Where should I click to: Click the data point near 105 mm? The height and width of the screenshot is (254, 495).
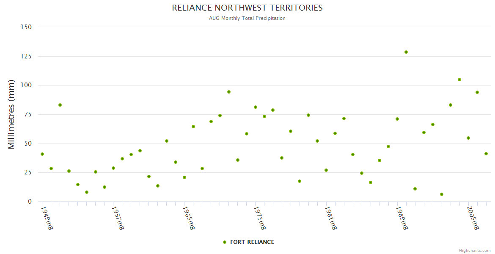coord(459,80)
